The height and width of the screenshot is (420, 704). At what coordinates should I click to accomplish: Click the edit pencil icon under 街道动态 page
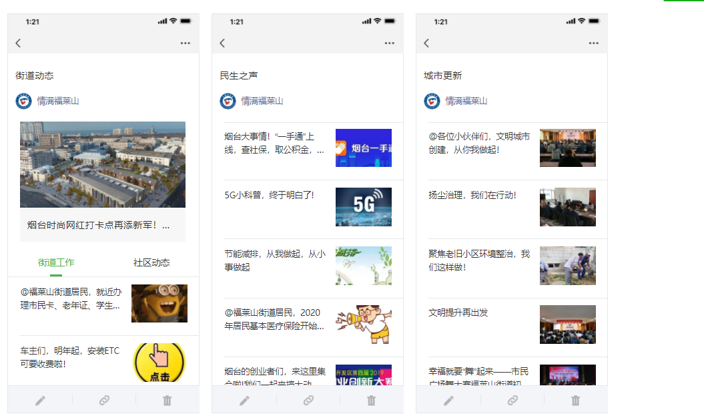[40, 400]
